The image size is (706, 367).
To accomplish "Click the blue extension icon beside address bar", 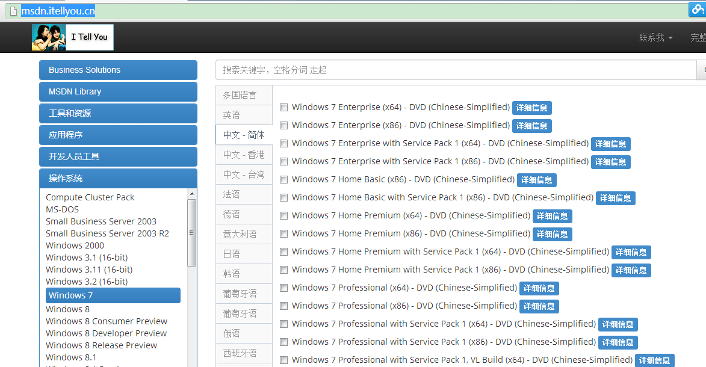I will [698, 10].
